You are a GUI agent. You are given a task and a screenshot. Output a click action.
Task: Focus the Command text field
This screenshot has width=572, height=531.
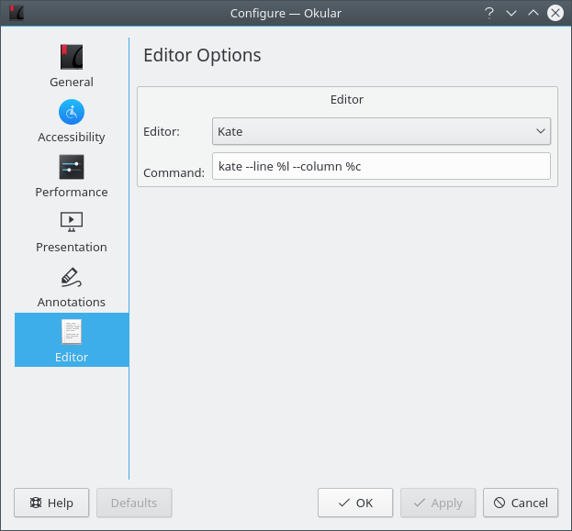(380, 166)
